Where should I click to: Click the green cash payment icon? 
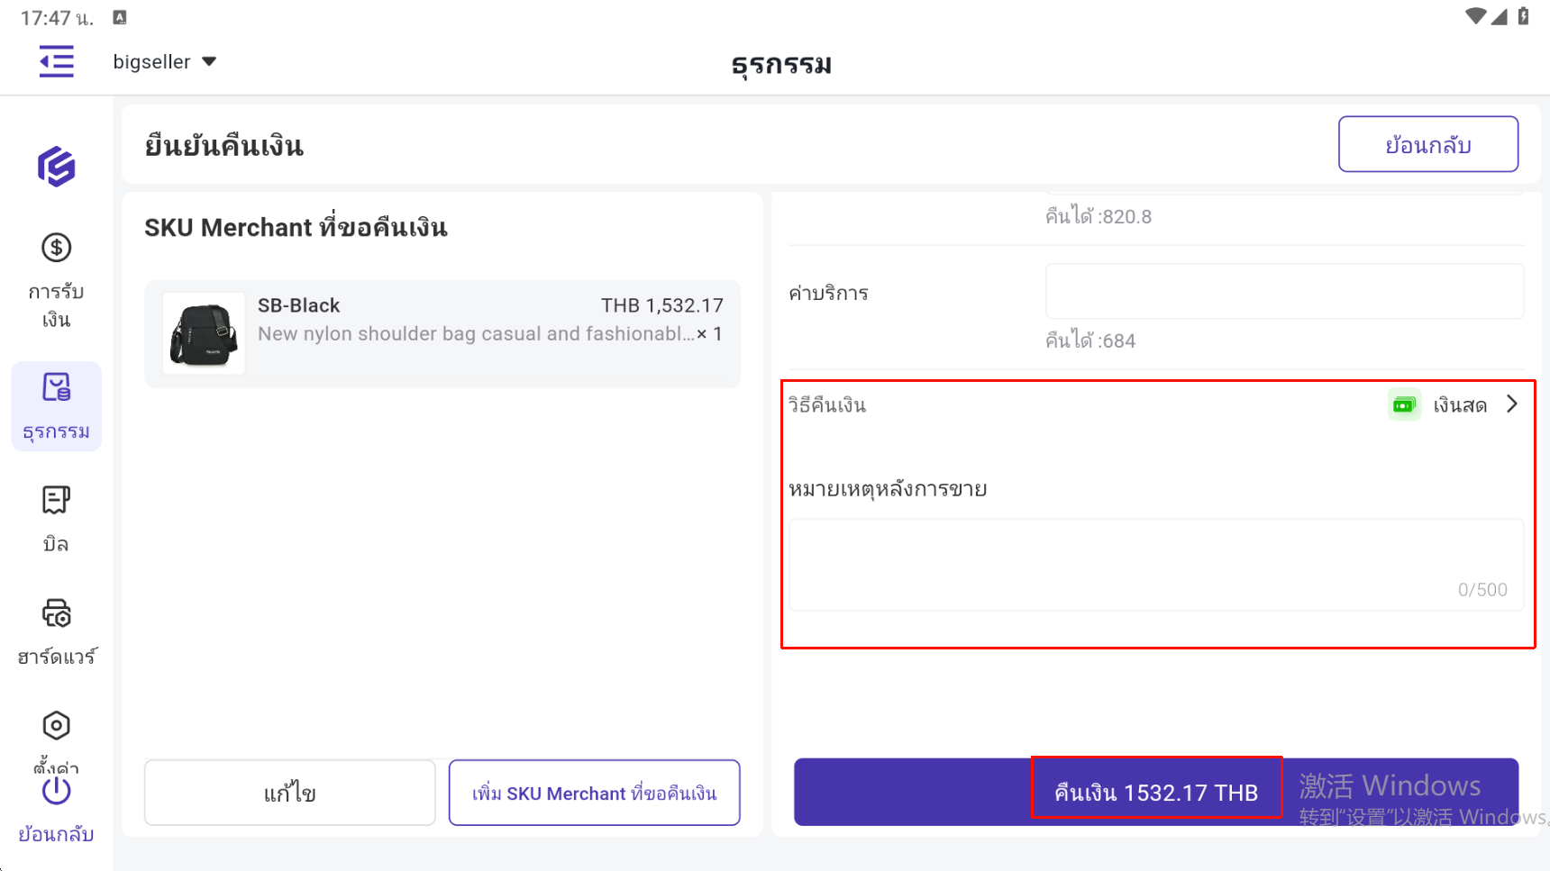(x=1403, y=405)
